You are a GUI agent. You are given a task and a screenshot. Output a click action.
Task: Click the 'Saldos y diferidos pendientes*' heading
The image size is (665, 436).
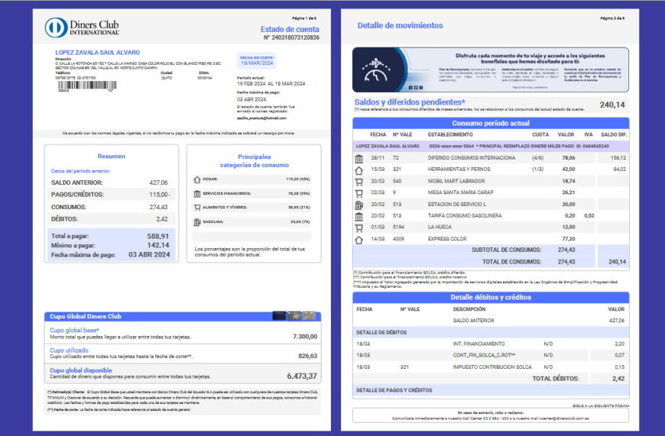pos(410,102)
